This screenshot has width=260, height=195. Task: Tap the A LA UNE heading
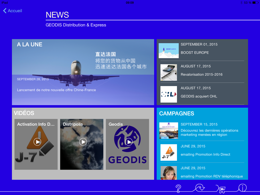(29, 44)
